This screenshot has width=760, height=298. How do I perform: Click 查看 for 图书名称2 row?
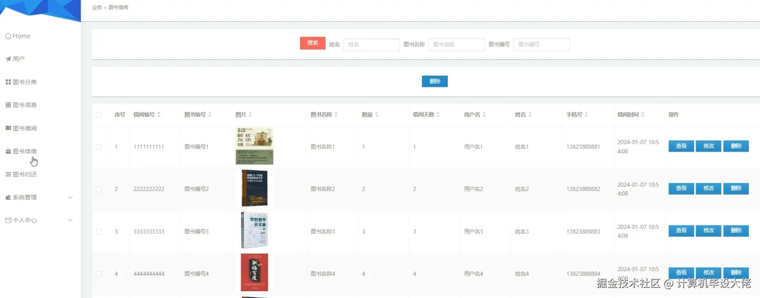681,189
